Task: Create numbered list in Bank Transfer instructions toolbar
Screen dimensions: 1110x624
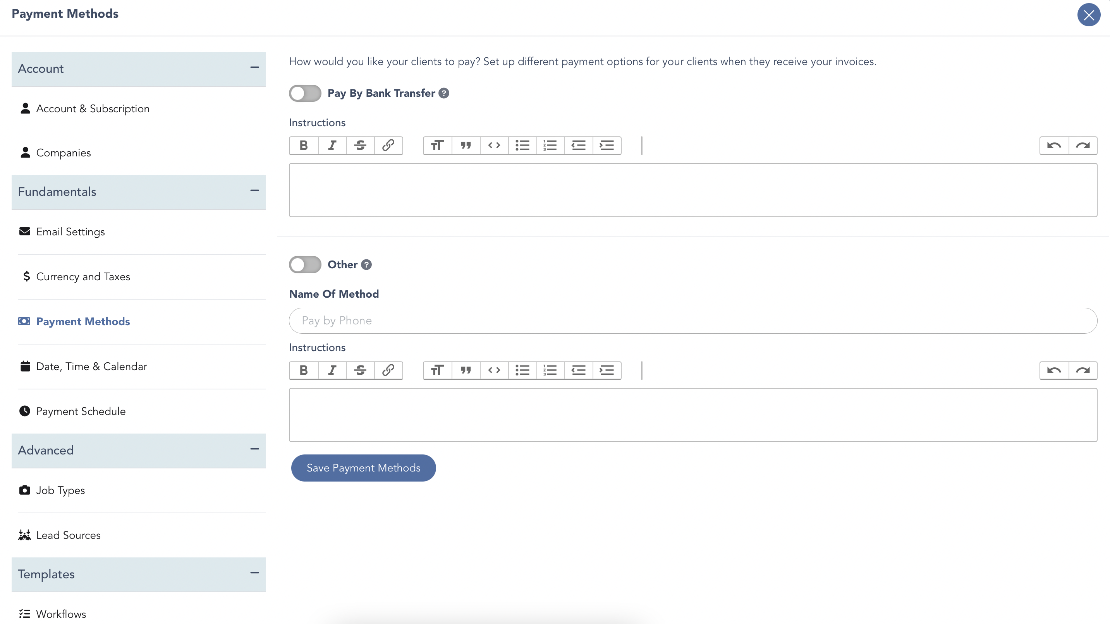Action: [x=550, y=146]
